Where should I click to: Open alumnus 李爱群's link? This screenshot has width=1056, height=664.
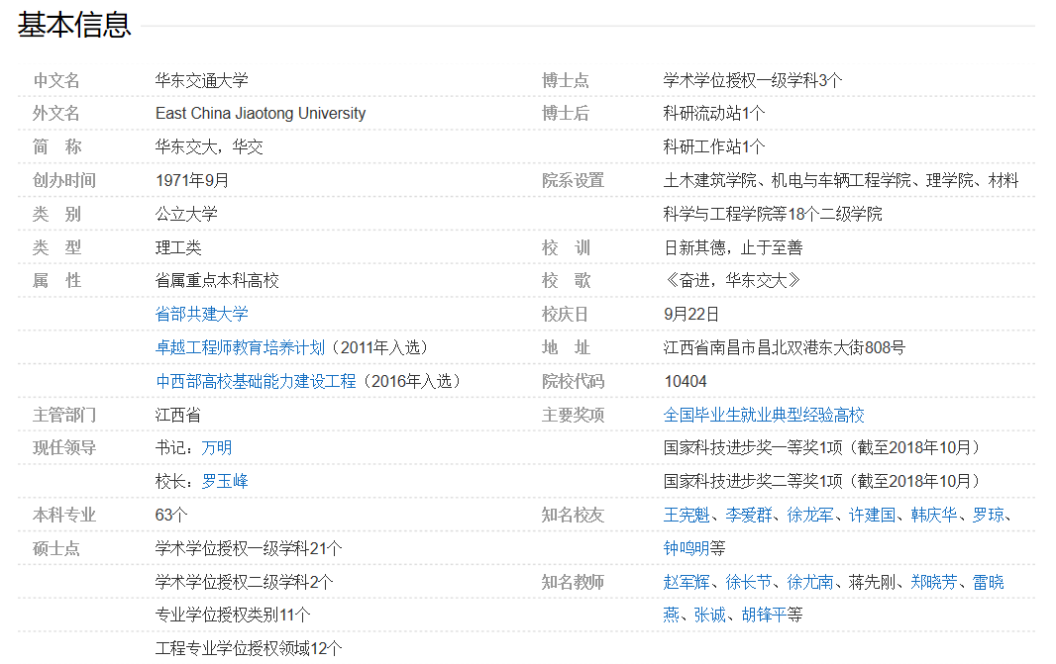click(x=748, y=516)
